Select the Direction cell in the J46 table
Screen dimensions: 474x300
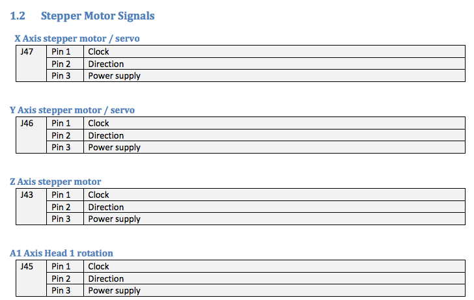click(x=274, y=135)
